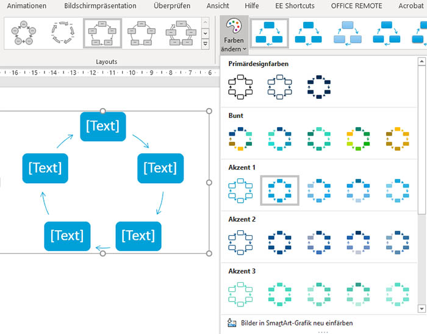Select right-middle [Text] box in SmartArt

[160, 168]
